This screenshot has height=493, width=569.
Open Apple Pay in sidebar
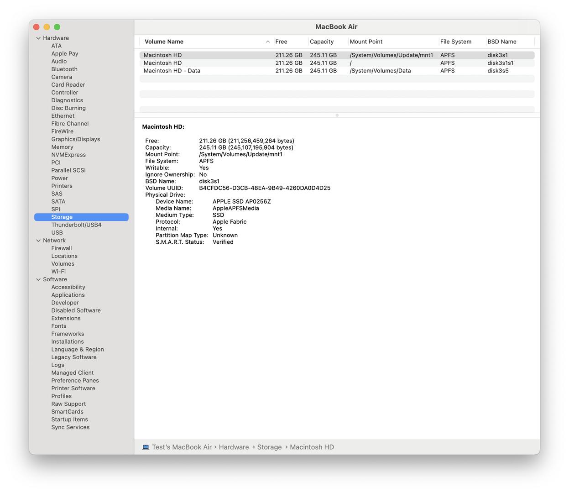(x=65, y=53)
